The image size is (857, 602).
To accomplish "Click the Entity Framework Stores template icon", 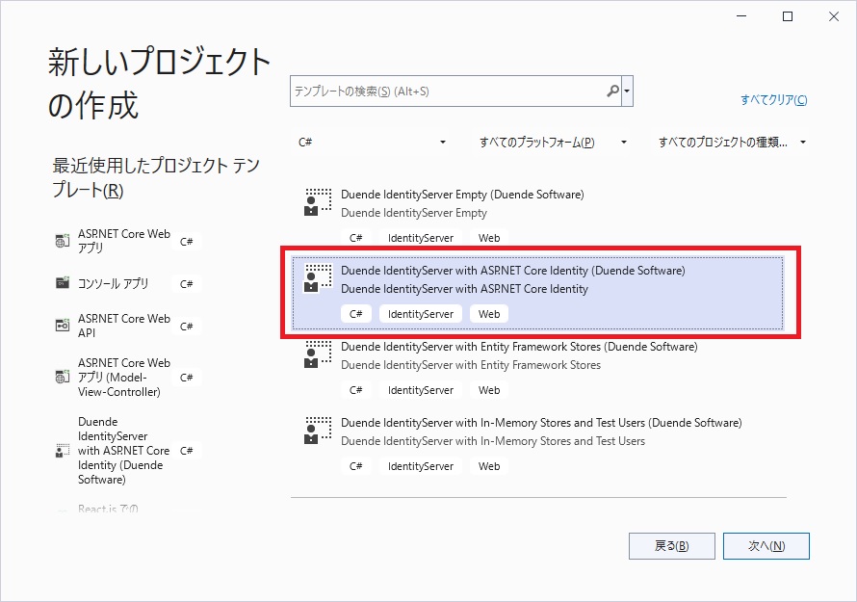I will [318, 354].
